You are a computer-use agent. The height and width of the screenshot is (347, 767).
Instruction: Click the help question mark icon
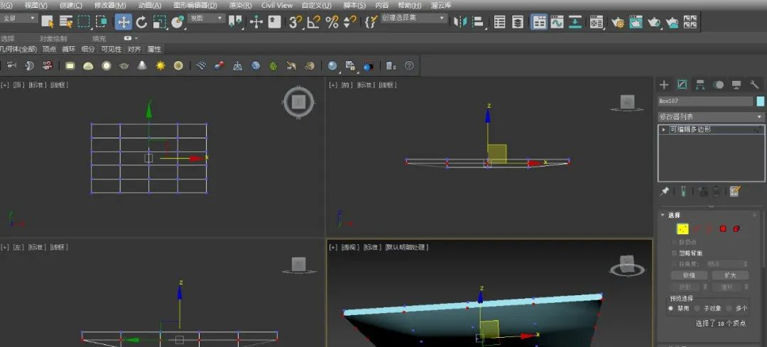click(409, 65)
